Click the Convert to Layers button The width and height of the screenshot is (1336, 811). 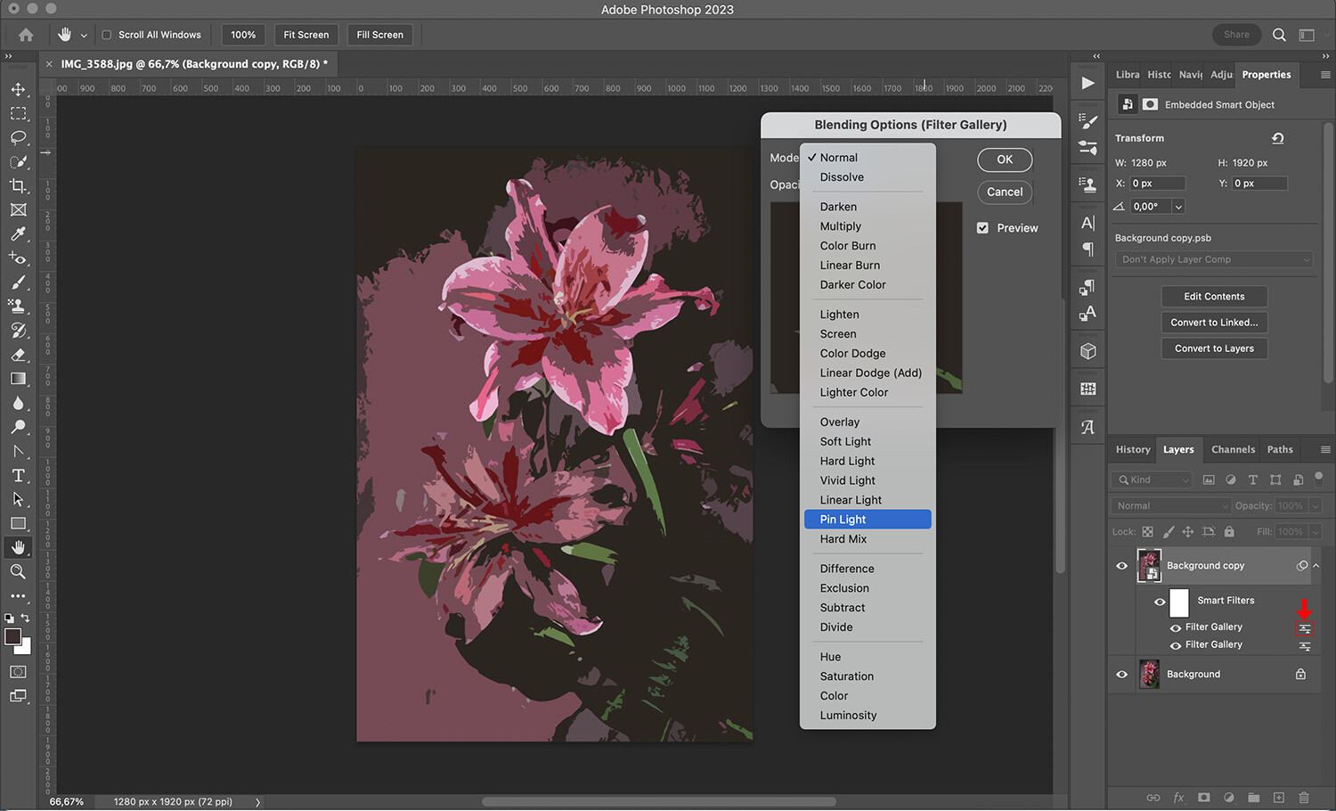pos(1214,348)
